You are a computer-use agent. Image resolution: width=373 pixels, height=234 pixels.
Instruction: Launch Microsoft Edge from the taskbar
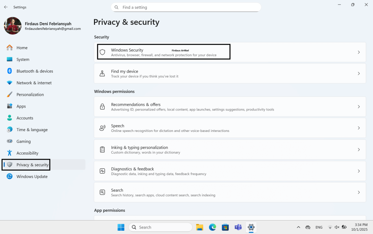212,227
